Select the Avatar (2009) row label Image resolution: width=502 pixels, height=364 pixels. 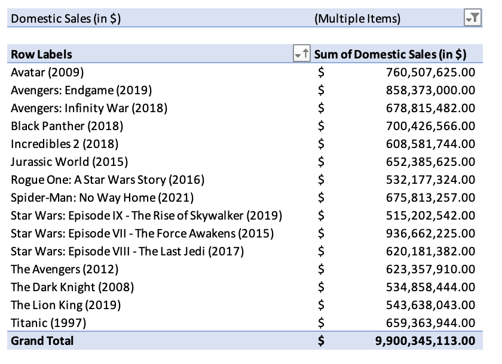click(47, 72)
